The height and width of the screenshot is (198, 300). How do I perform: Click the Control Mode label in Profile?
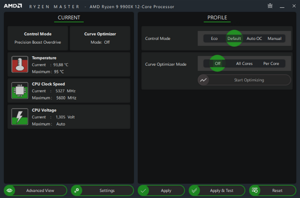tap(158, 38)
